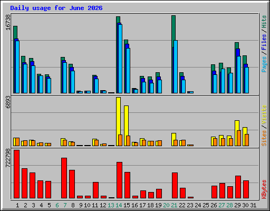Click the Visits legend label

click(264, 115)
